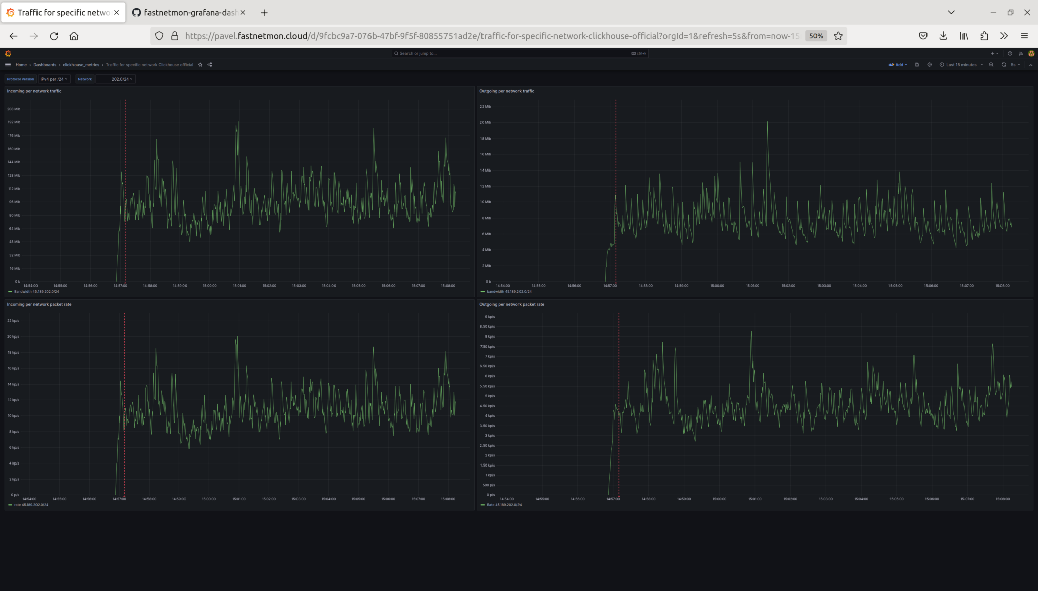This screenshot has width=1038, height=591.
Task: Switch to the fastnetmon-grafana-dash GitHub tab
Action: (x=187, y=12)
